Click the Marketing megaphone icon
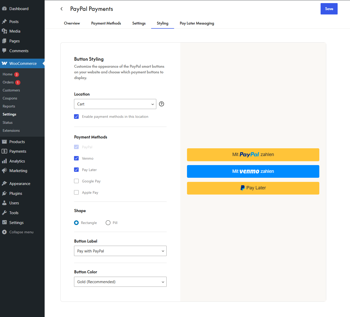Viewport: 350px width, 317px height. pos(5,171)
